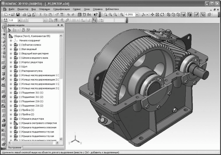Click the Print toolbar icon
The height and width of the screenshot is (155, 221).
pos(24,14)
